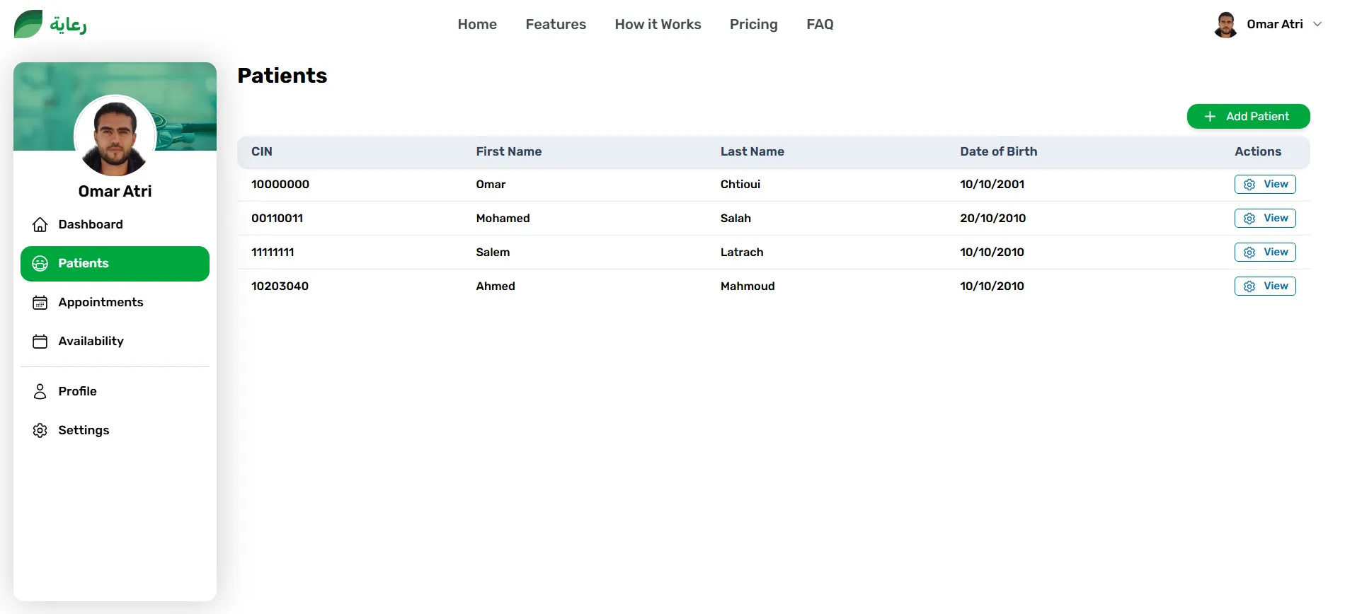Click the Profile person icon
The image size is (1345, 614).
[x=40, y=392]
